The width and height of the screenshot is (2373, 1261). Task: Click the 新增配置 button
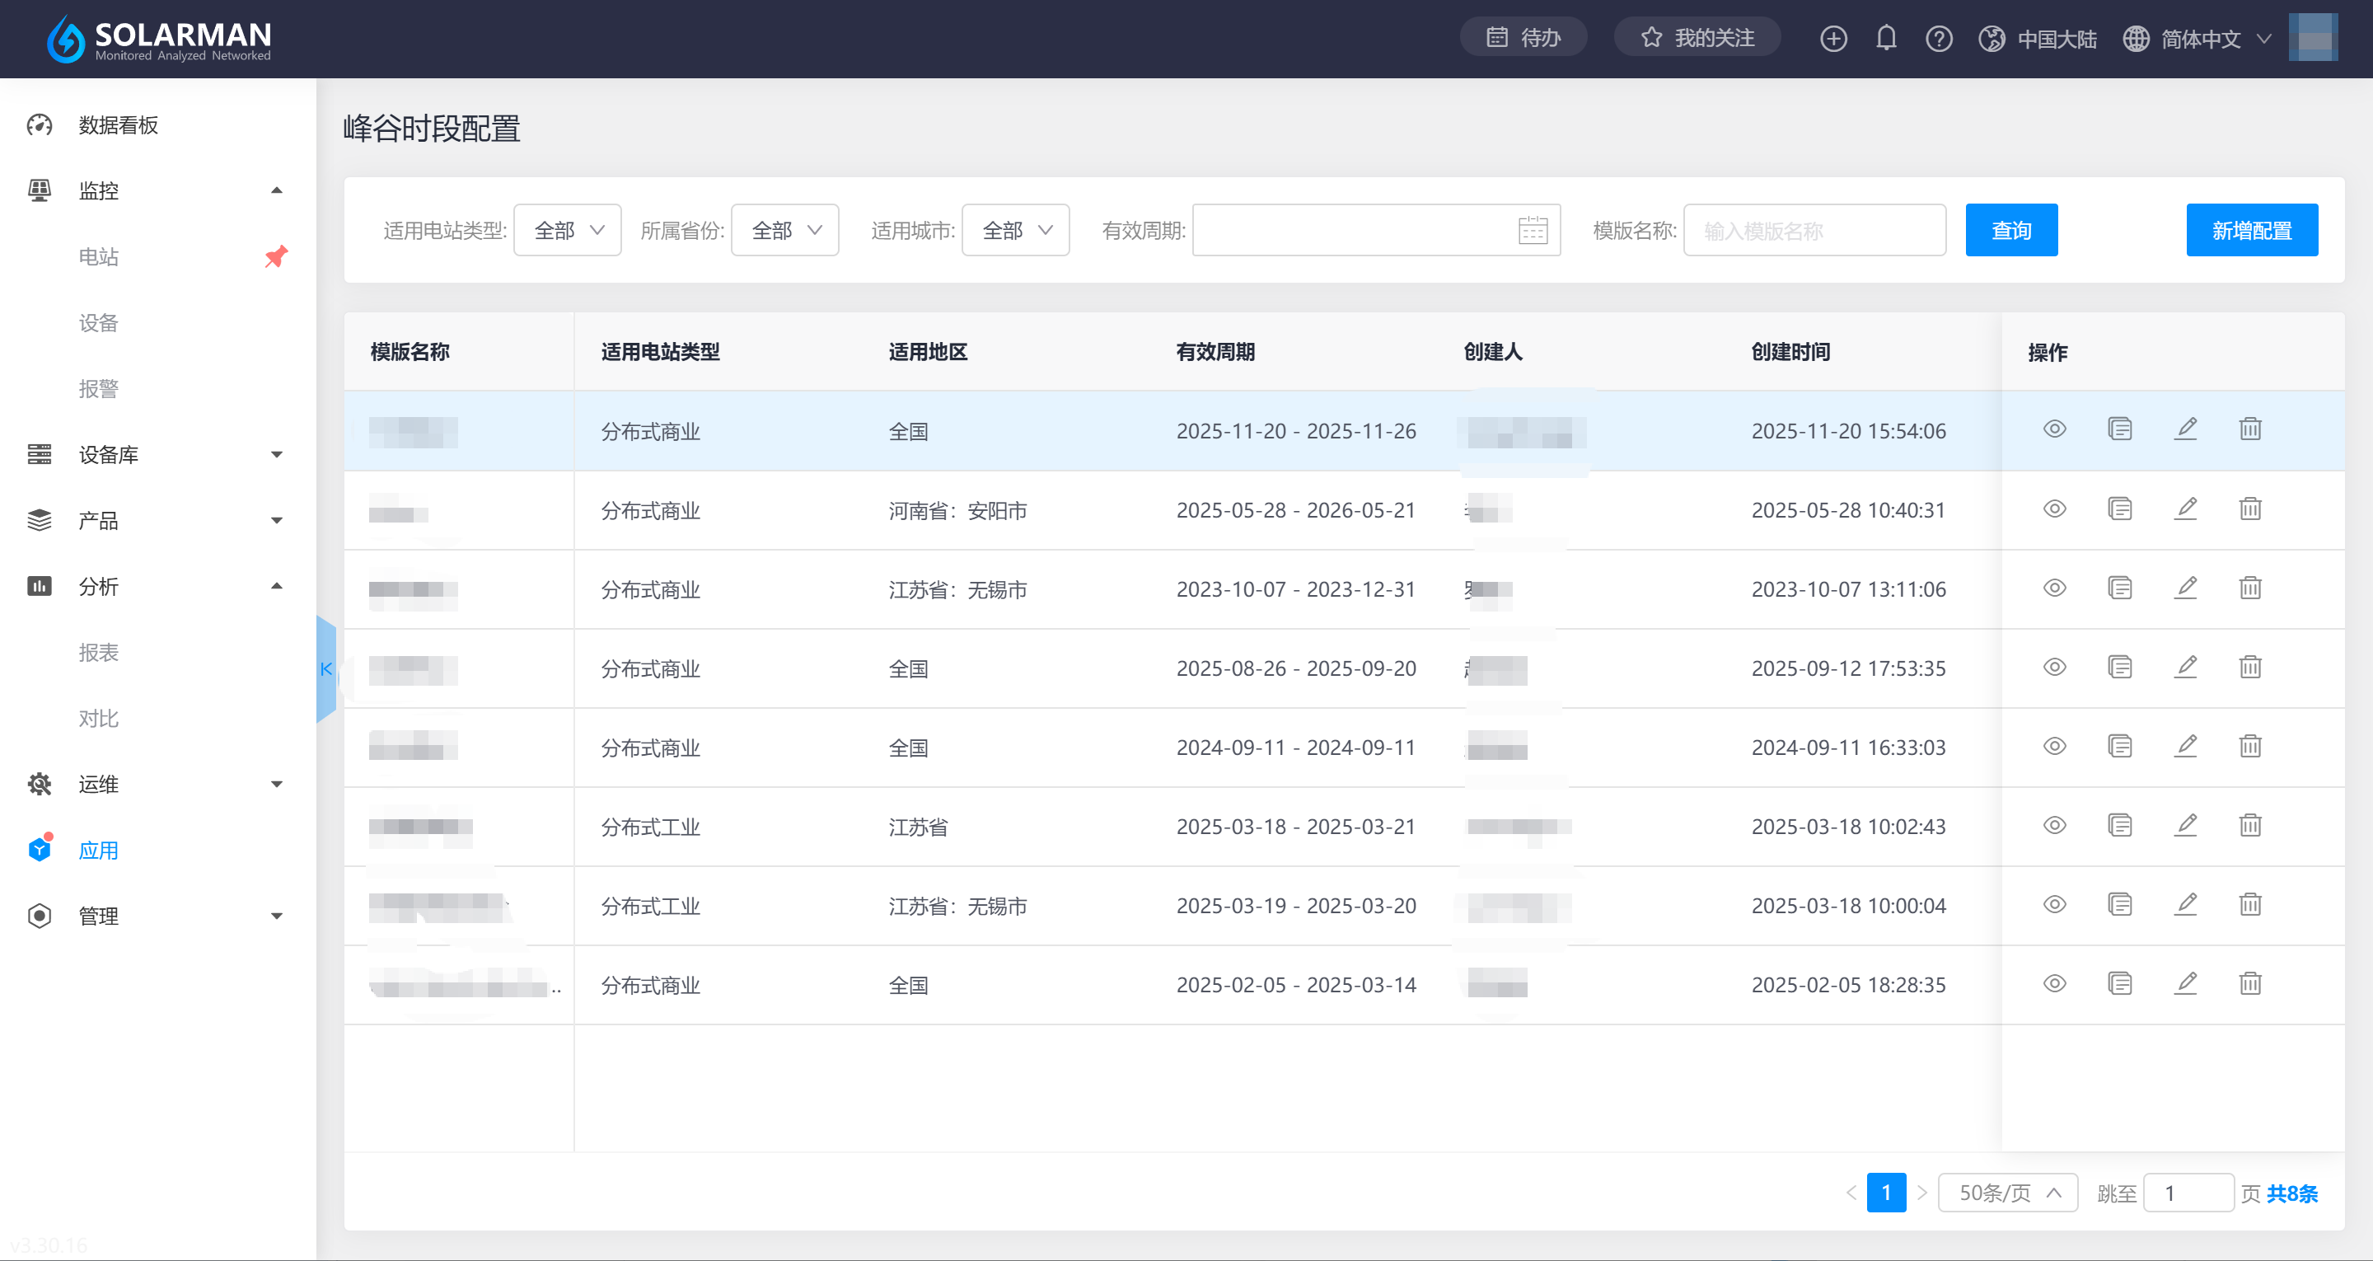[2251, 231]
